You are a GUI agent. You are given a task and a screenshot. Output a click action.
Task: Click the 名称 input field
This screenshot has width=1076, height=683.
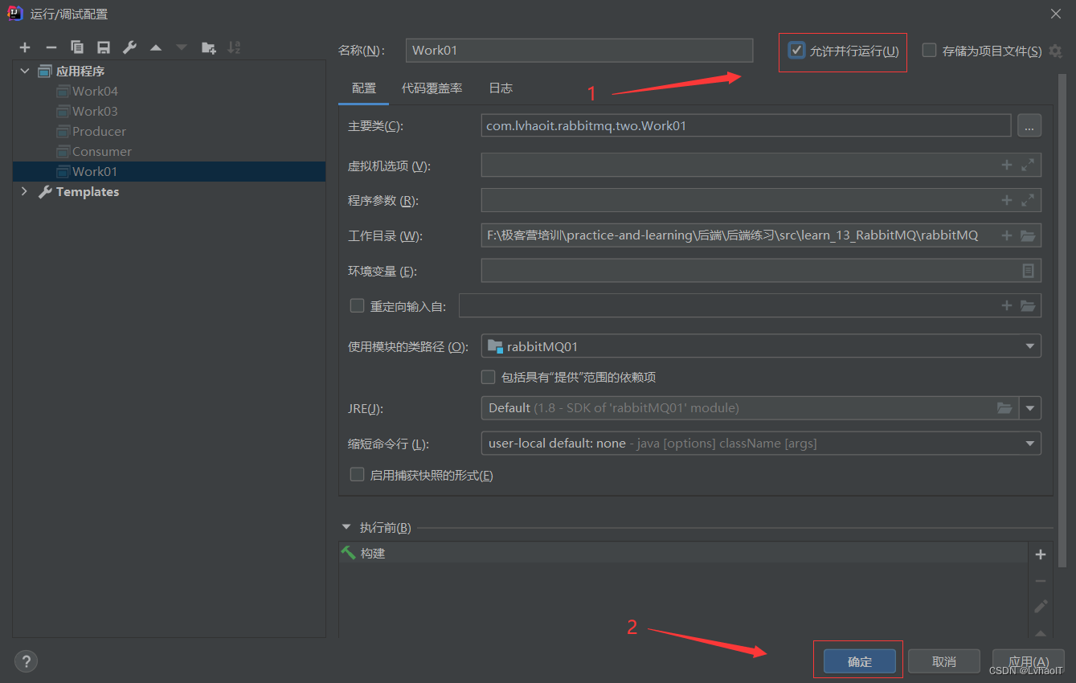point(579,50)
